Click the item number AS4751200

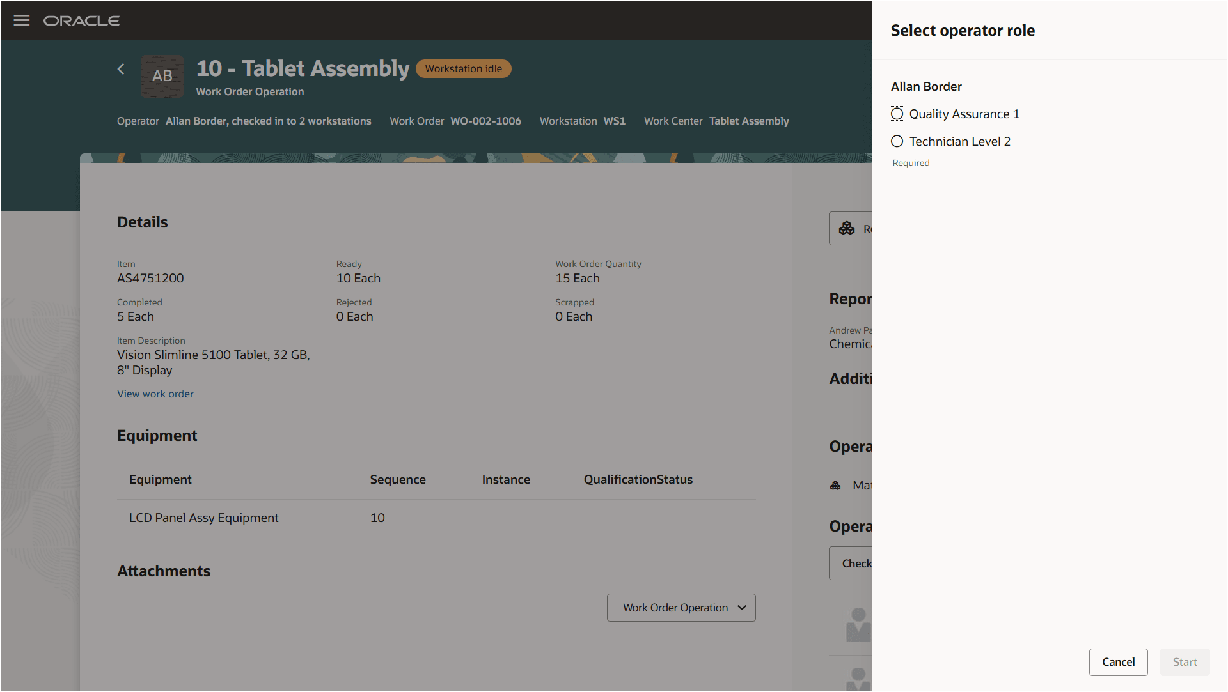pos(150,279)
